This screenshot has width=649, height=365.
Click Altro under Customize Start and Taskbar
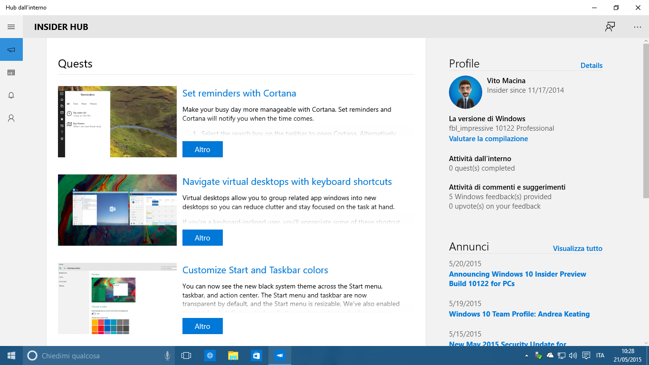[202, 326]
